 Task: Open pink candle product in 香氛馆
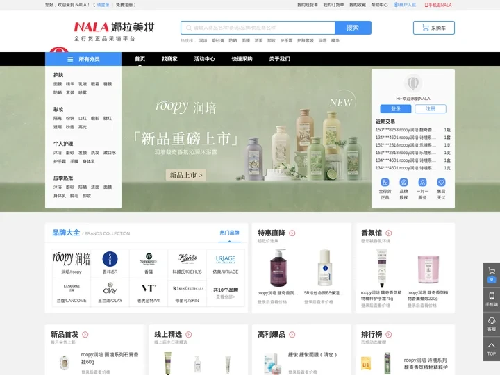(x=428, y=269)
